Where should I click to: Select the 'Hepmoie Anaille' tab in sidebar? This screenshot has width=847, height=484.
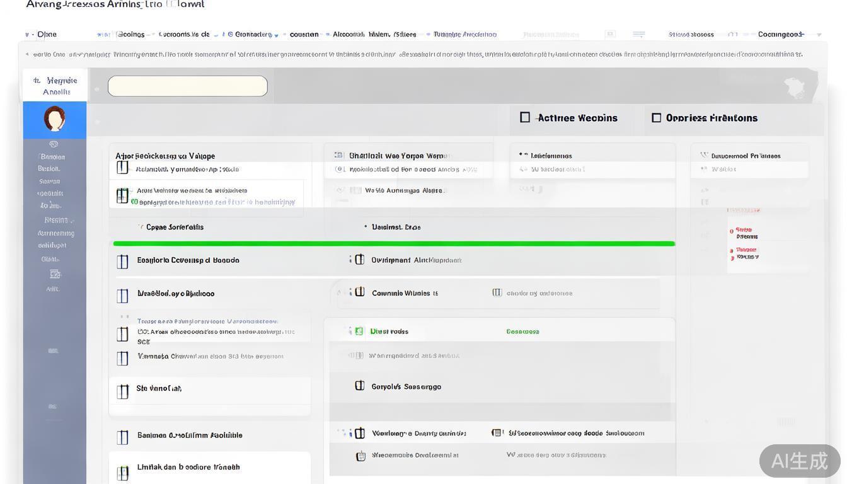coord(55,86)
